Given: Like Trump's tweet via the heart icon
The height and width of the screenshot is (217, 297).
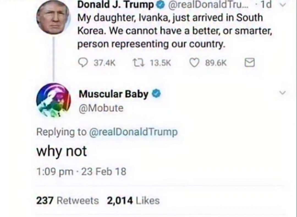Looking at the screenshot, I should [x=194, y=63].
